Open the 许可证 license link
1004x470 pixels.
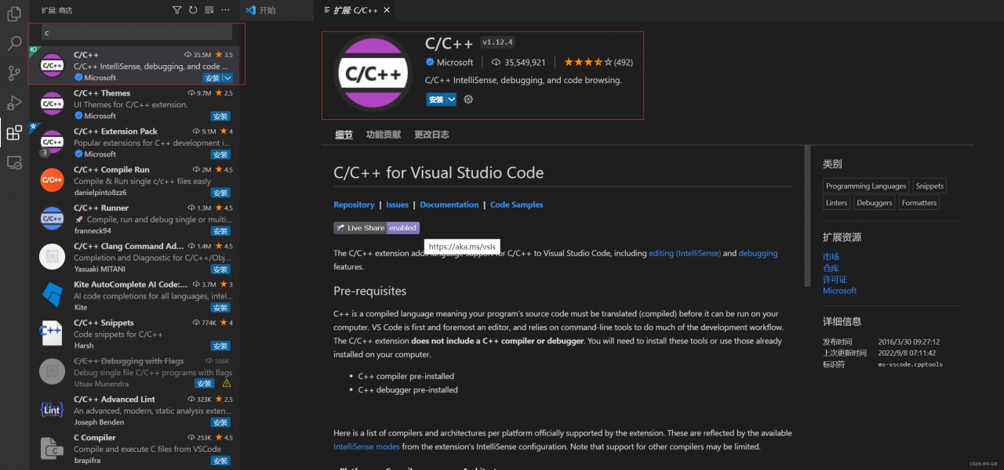[x=835, y=280]
